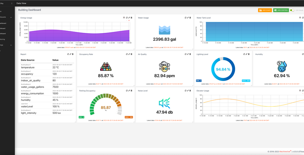
Task: Open the Monitoring sidebar item
Action: point(2,39)
